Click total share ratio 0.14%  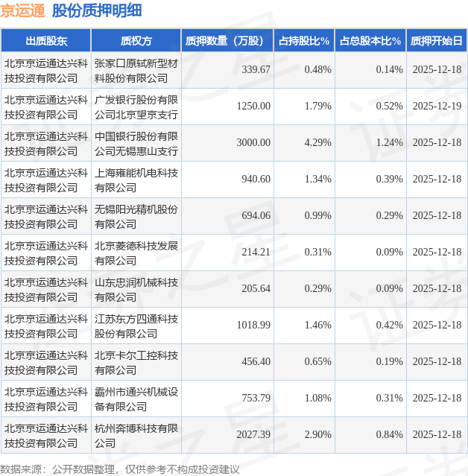(x=389, y=69)
